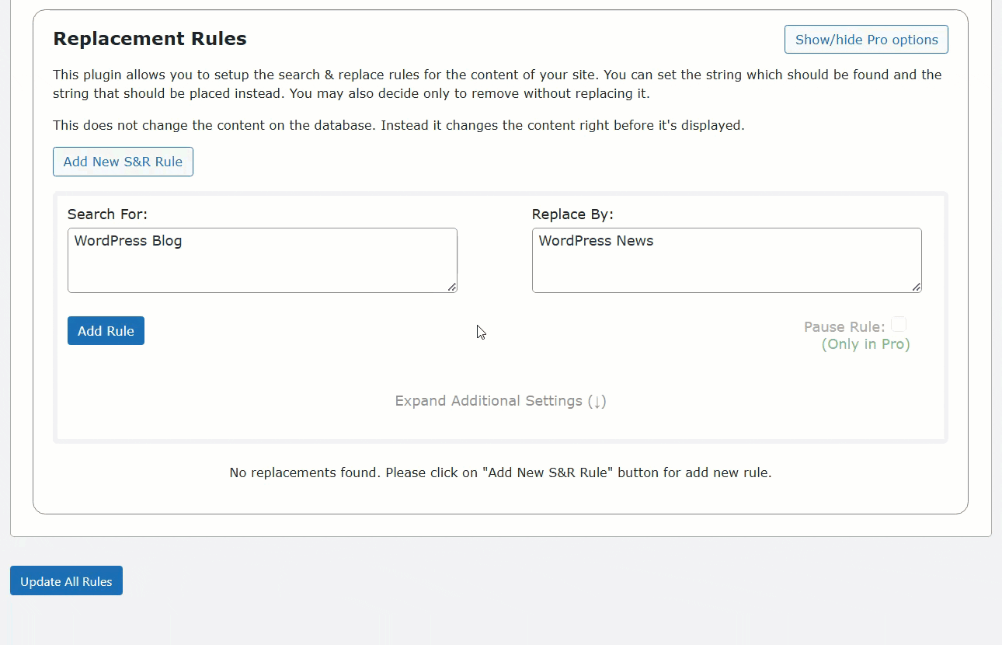This screenshot has height=645, width=1002.
Task: Click the 'does not change the content' sentence
Action: pos(398,125)
